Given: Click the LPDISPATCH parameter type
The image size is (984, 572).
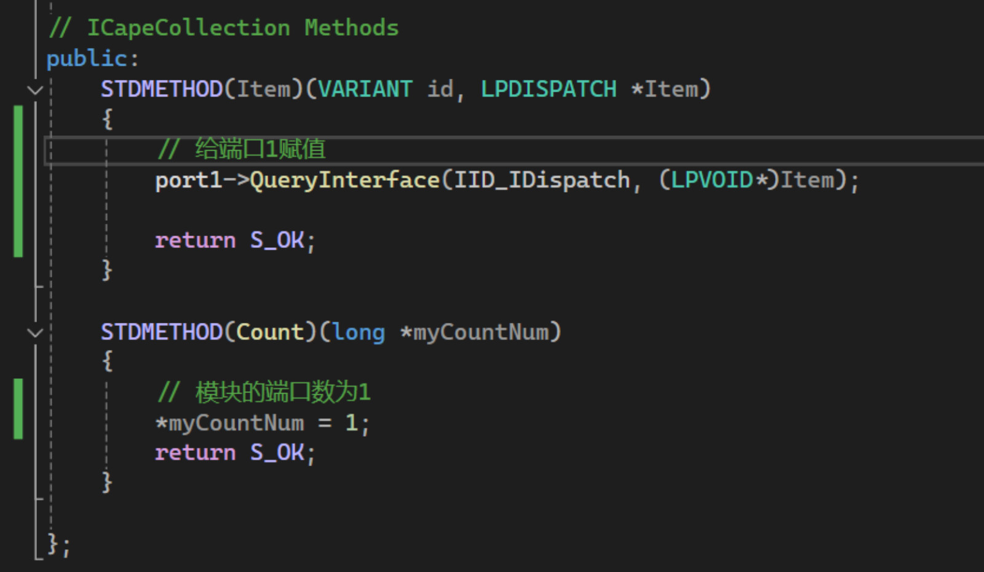Looking at the screenshot, I should (549, 89).
